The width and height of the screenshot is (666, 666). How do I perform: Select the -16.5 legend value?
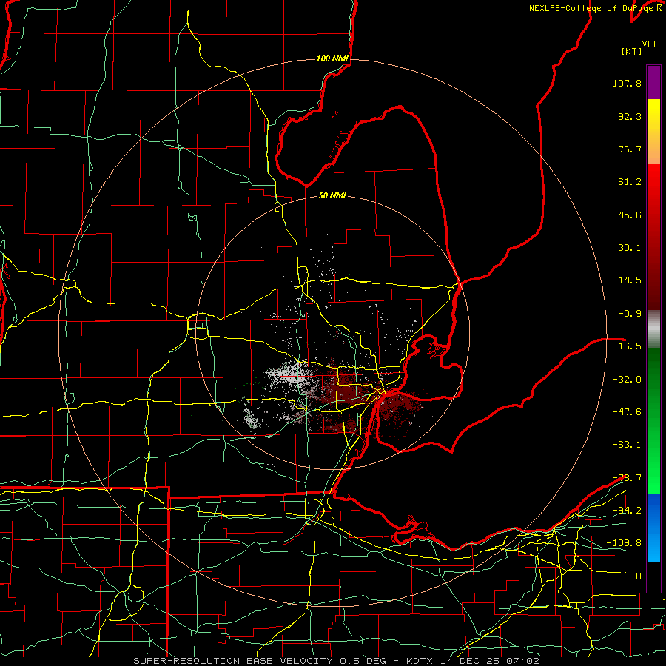(627, 346)
